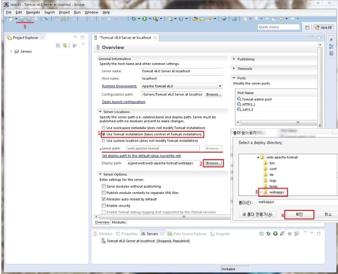Select Use Tomcat installation radio button
Image resolution: width=338 pixels, height=274 pixels.
[104, 134]
